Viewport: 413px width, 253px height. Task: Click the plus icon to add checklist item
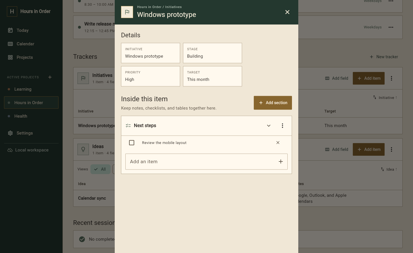pos(281,161)
